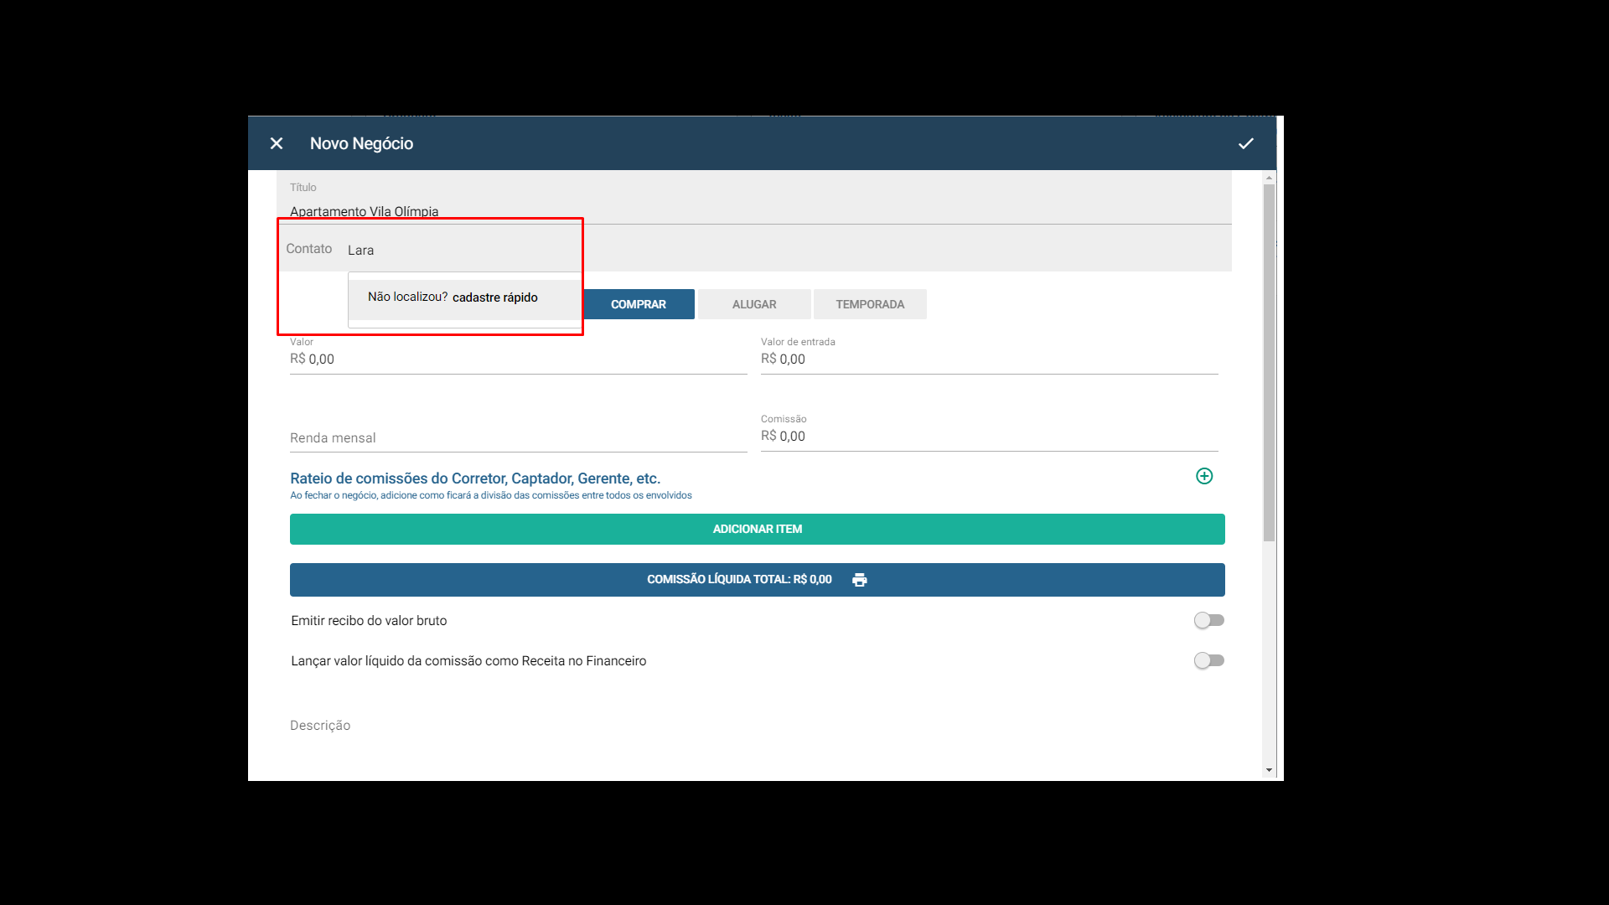Enable Lançar valor líquido como Receita switch
The width and height of the screenshot is (1609, 905).
tap(1209, 660)
